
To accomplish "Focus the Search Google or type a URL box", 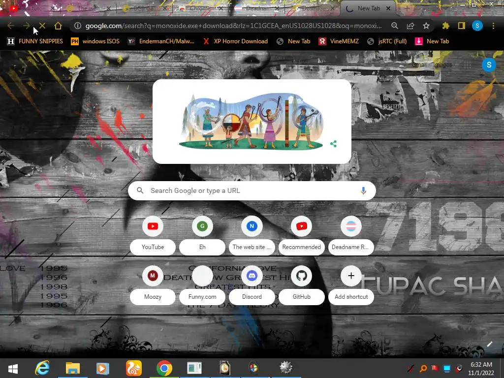I will point(252,190).
